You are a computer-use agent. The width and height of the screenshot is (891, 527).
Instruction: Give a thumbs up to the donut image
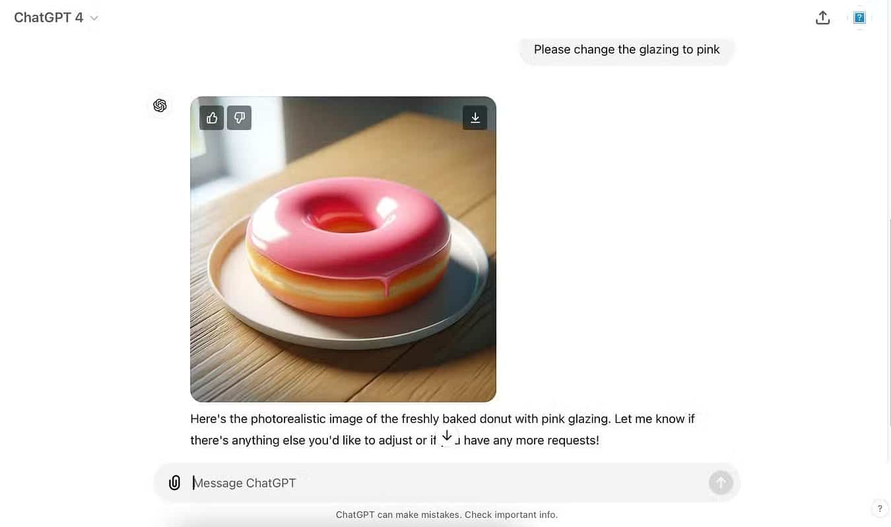tap(212, 117)
